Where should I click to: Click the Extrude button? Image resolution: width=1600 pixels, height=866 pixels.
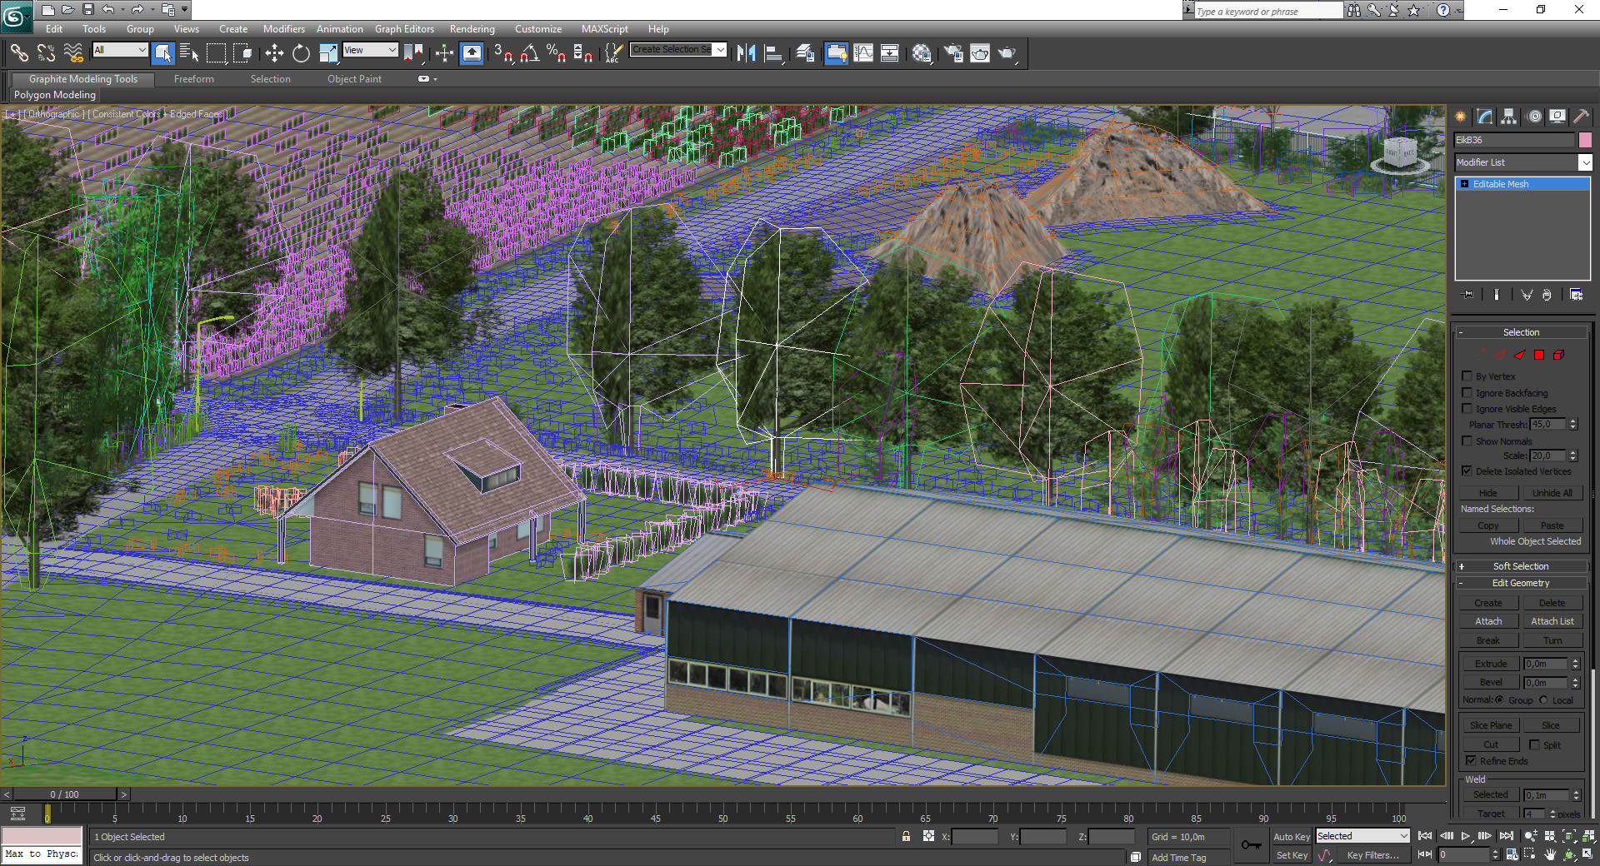coord(1490,664)
